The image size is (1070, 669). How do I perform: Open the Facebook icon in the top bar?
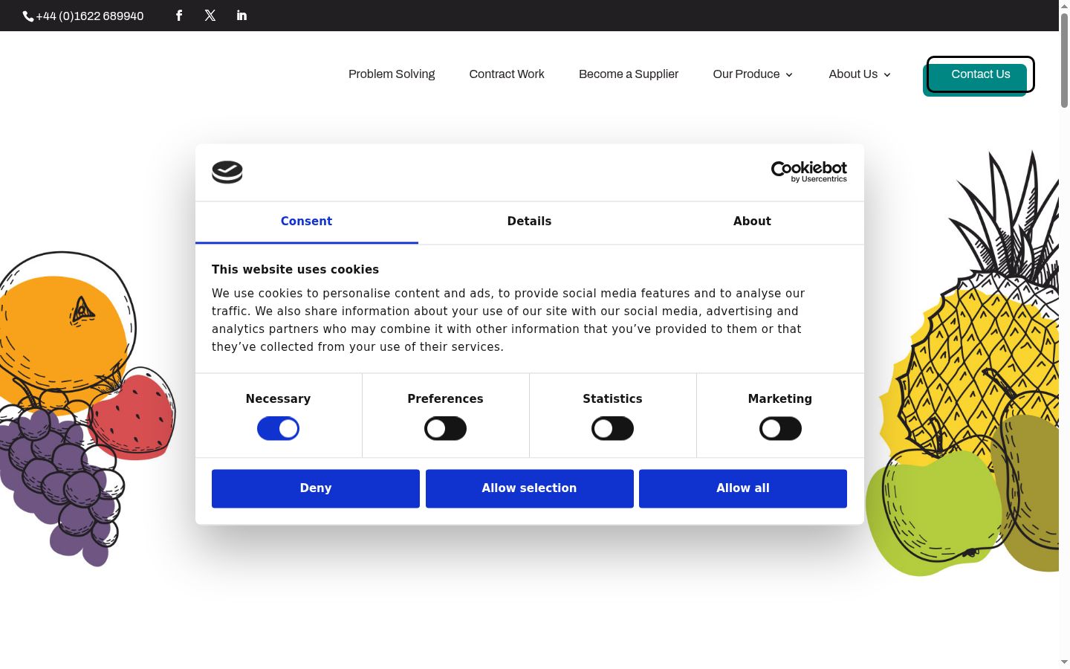[x=179, y=16]
